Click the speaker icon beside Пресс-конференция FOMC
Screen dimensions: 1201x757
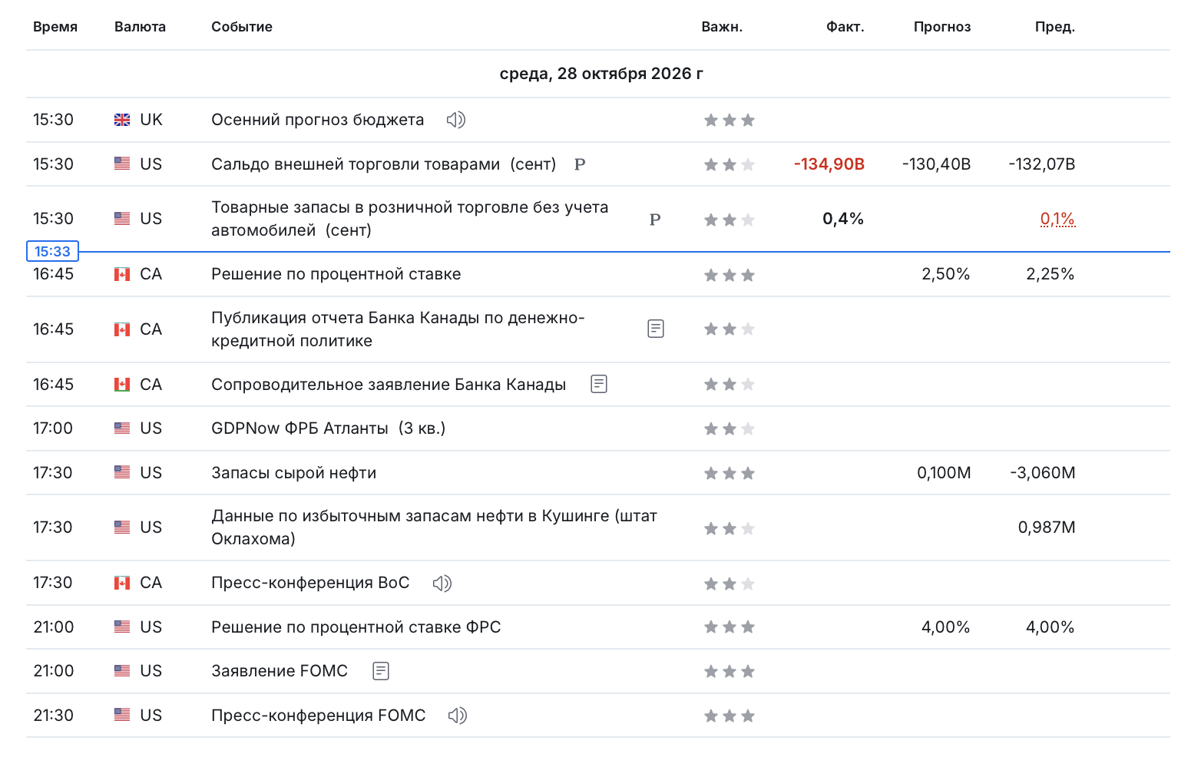[458, 716]
